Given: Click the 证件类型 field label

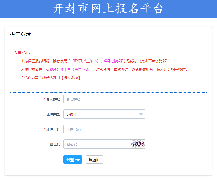Looking at the screenshot, I should click(x=53, y=114).
